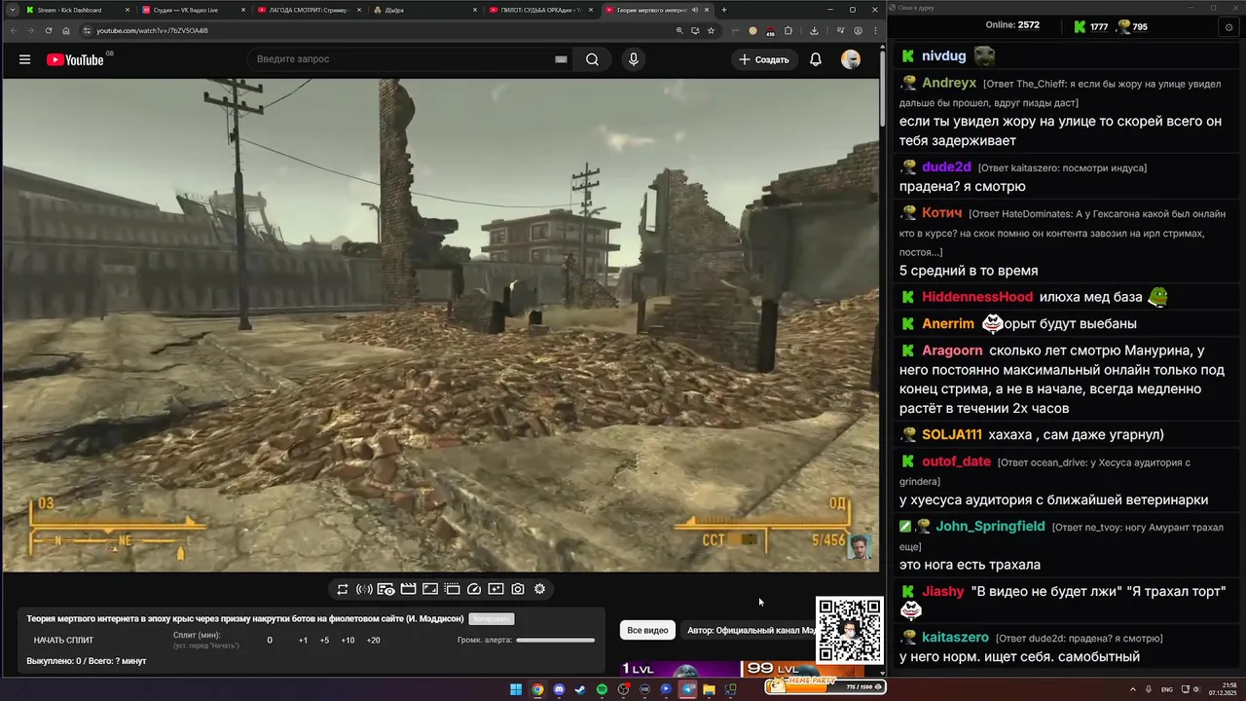The image size is (1246, 701).
Task: Open Chrome from the taskbar
Action: click(x=537, y=689)
